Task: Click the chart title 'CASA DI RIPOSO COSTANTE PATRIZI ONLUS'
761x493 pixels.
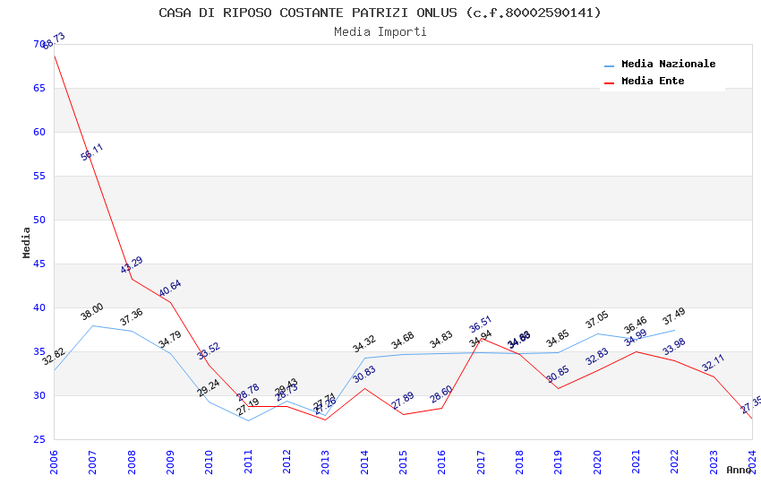Action: click(x=308, y=13)
